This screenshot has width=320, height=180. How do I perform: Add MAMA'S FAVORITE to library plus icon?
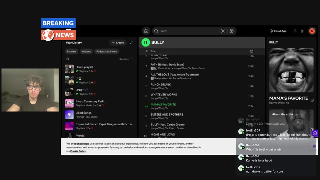click(312, 100)
